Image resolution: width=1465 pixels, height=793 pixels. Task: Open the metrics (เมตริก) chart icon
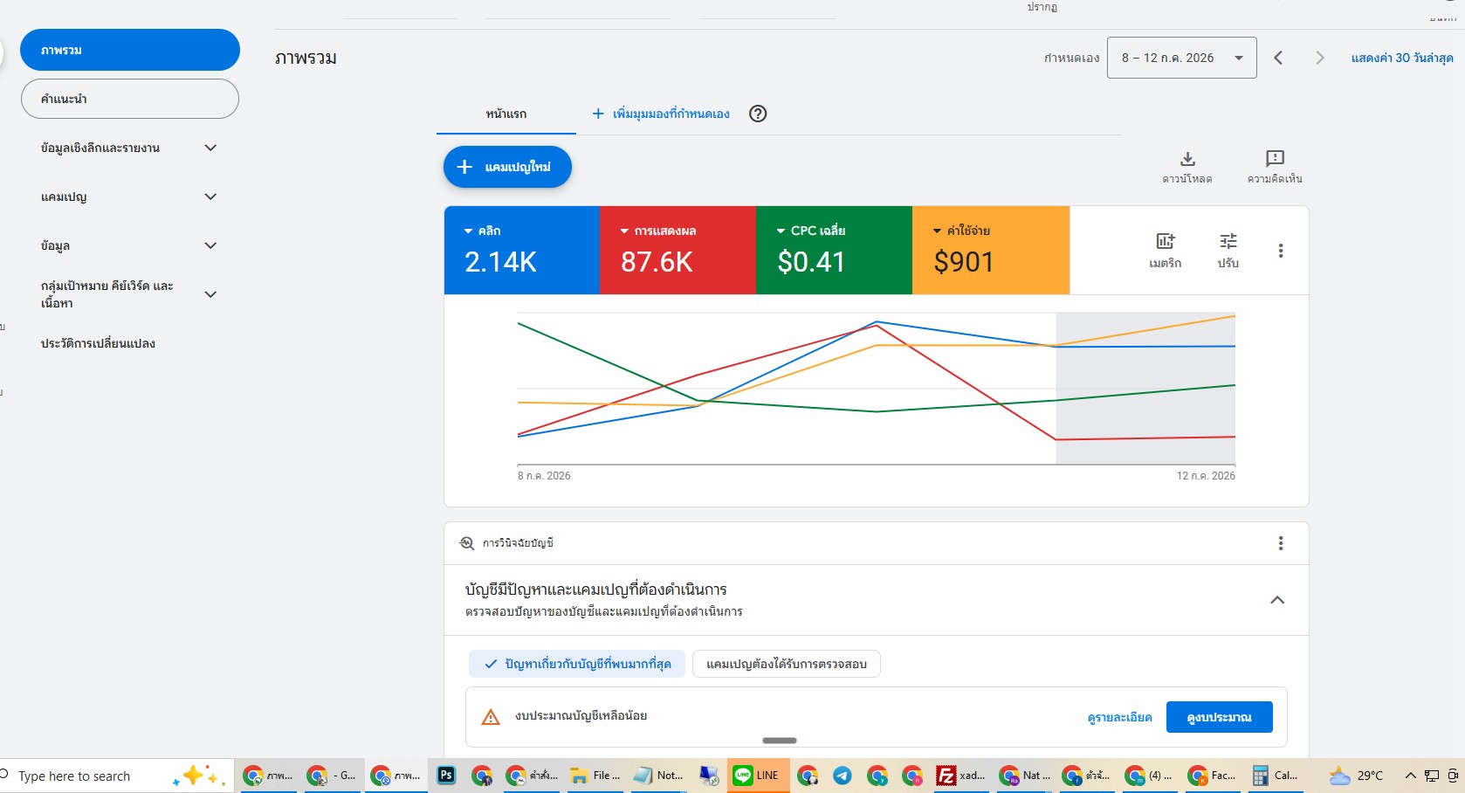coord(1166,241)
